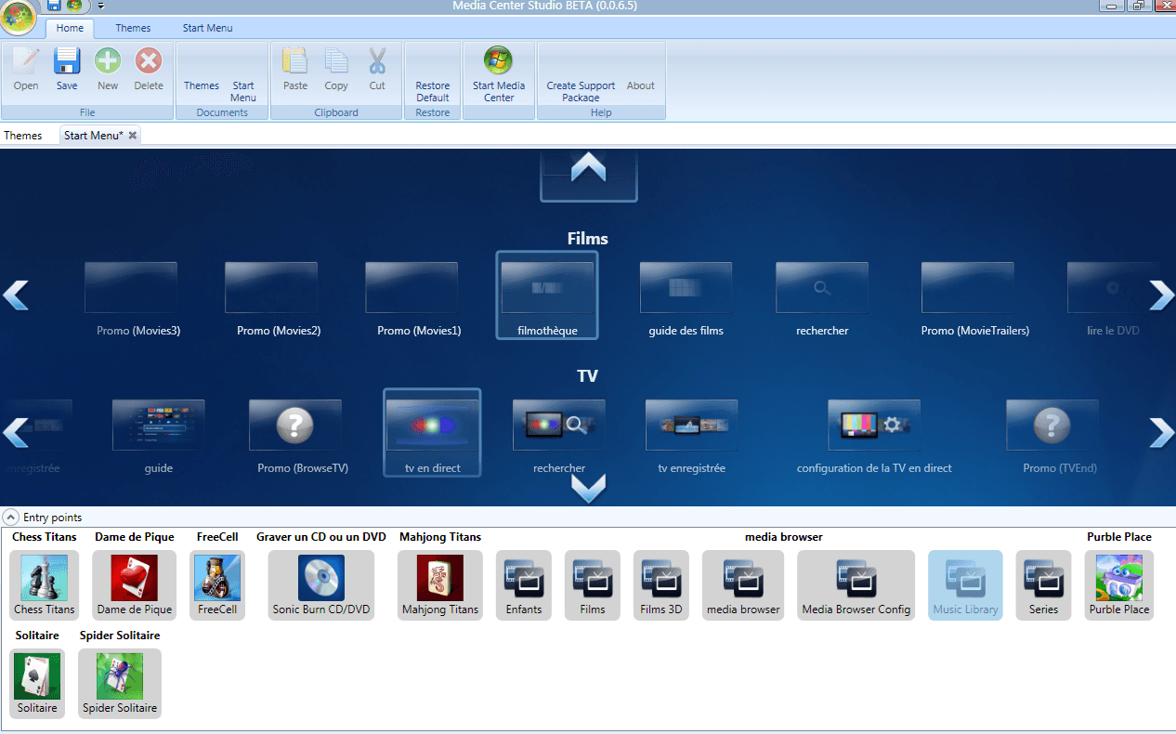Select the filmothèque tile
Image resolution: width=1176 pixels, height=734 pixels.
[547, 295]
